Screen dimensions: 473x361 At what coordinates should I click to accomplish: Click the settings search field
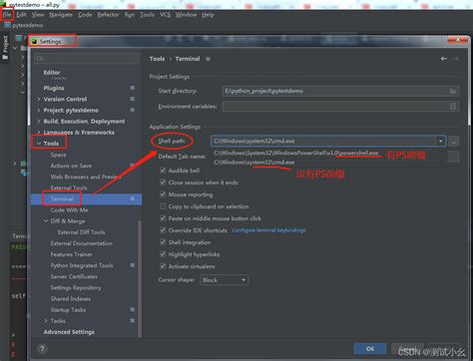tap(86, 59)
